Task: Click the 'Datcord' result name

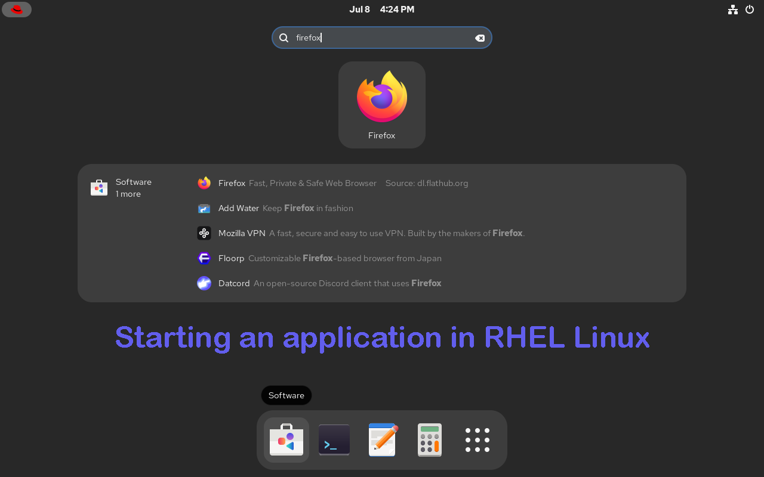Action: (234, 283)
